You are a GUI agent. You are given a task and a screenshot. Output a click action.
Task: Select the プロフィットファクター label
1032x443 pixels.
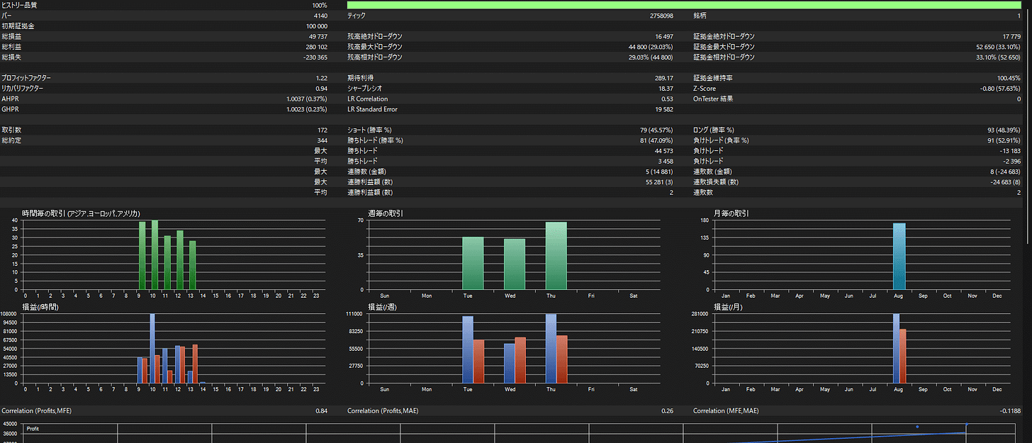pos(26,78)
